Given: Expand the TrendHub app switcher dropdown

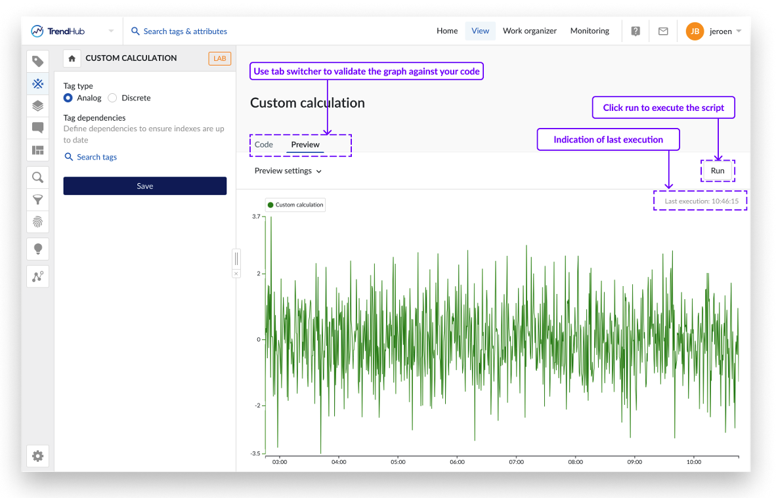Looking at the screenshot, I should pyautogui.click(x=111, y=31).
